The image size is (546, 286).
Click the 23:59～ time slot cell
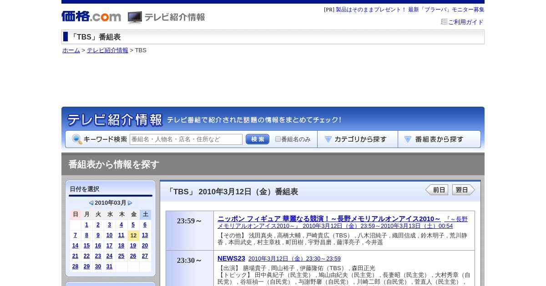point(190,231)
